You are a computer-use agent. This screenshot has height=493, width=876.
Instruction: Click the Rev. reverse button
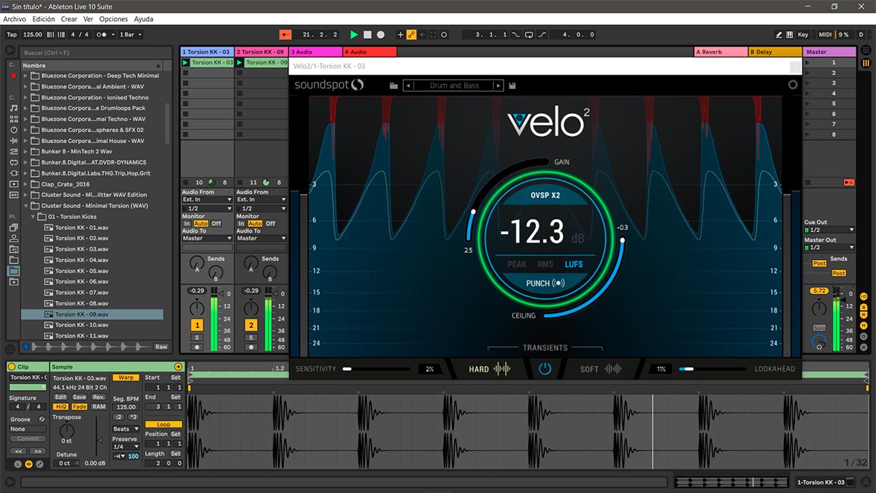[x=99, y=397]
